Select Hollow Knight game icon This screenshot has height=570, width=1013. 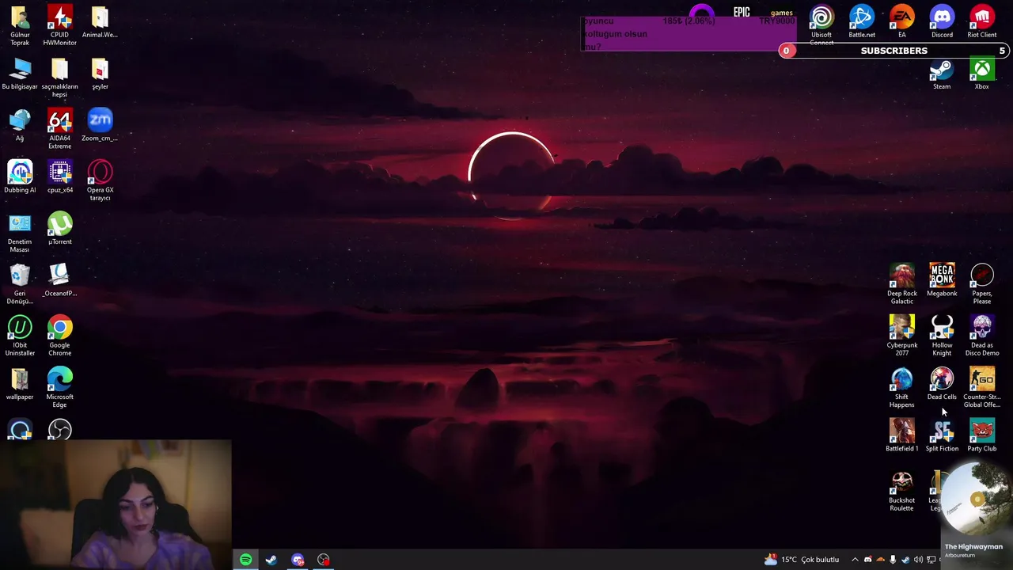(942, 336)
